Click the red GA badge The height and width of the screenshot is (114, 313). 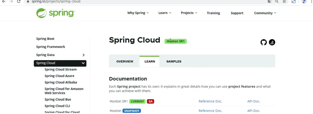[x=150, y=101]
